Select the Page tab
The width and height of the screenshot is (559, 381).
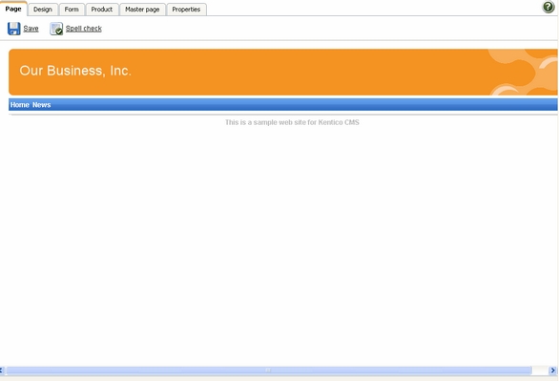(x=13, y=9)
